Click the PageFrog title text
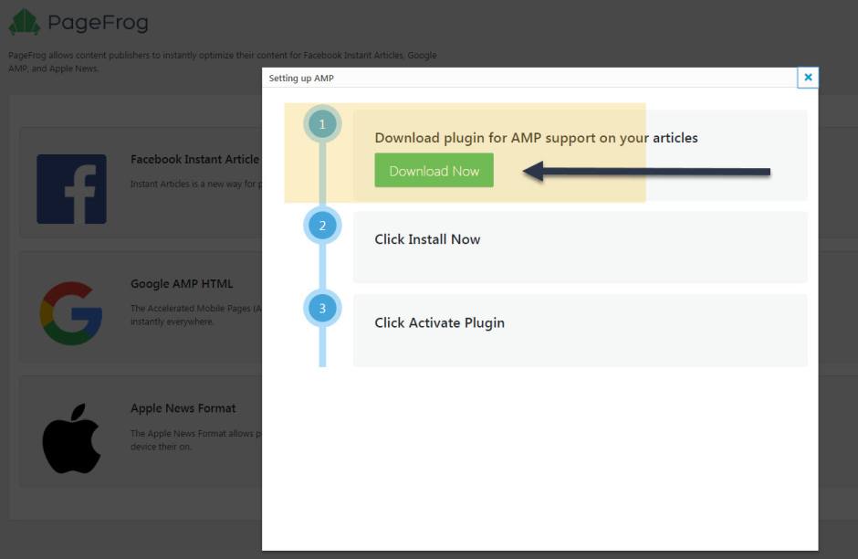 pos(98,23)
